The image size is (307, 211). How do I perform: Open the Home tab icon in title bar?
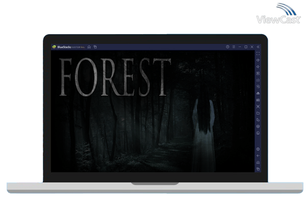89,47
